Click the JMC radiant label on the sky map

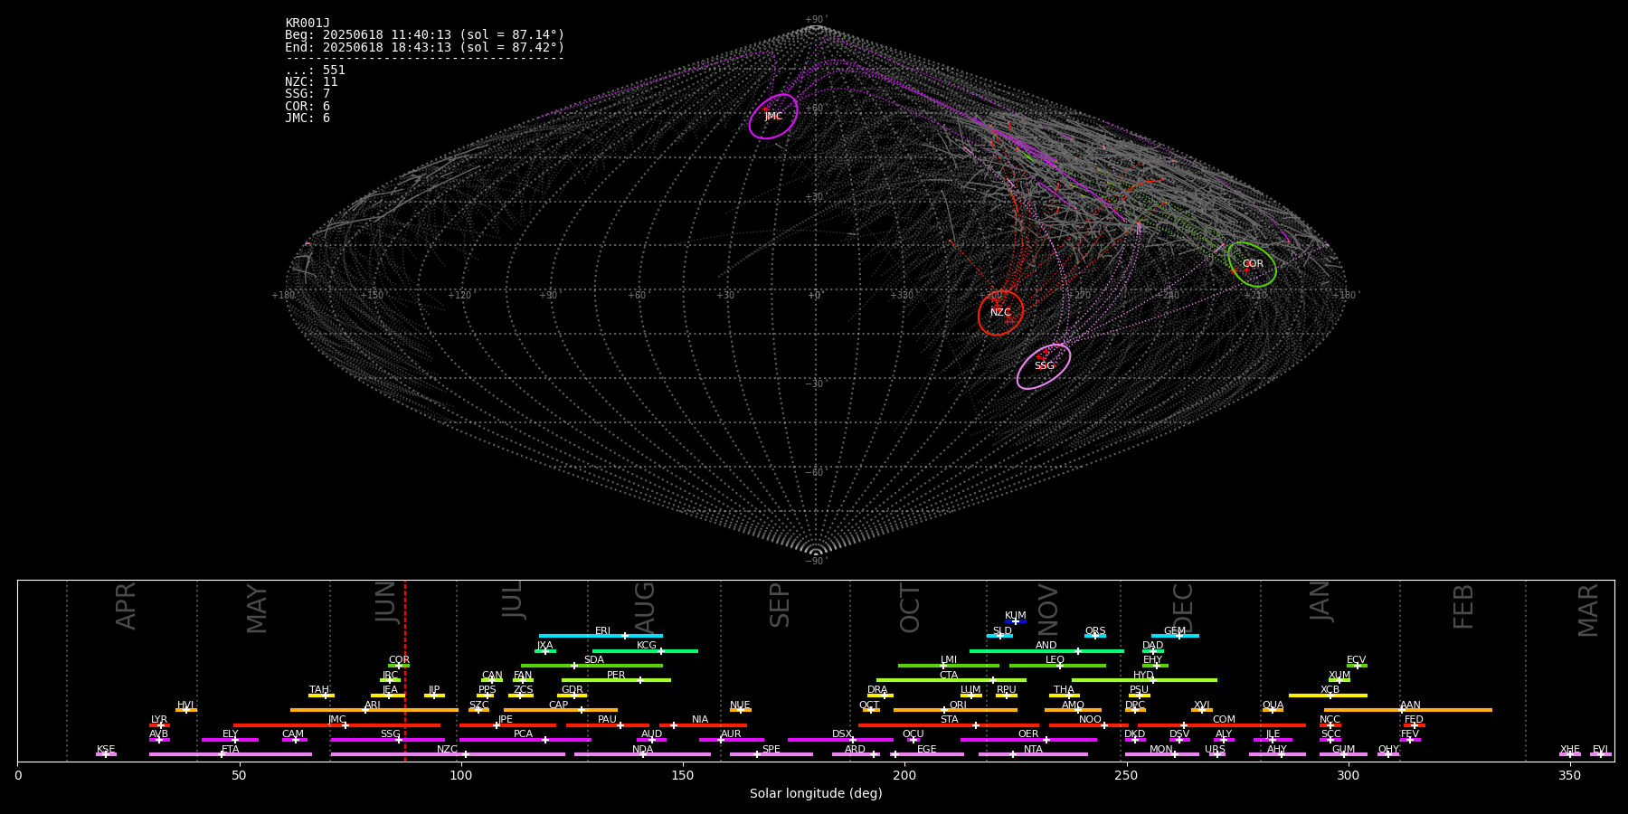773,117
